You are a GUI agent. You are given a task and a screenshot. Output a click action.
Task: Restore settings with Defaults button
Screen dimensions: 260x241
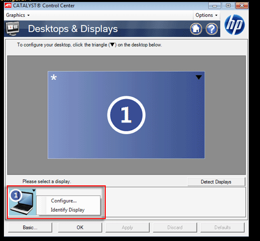(x=222, y=227)
